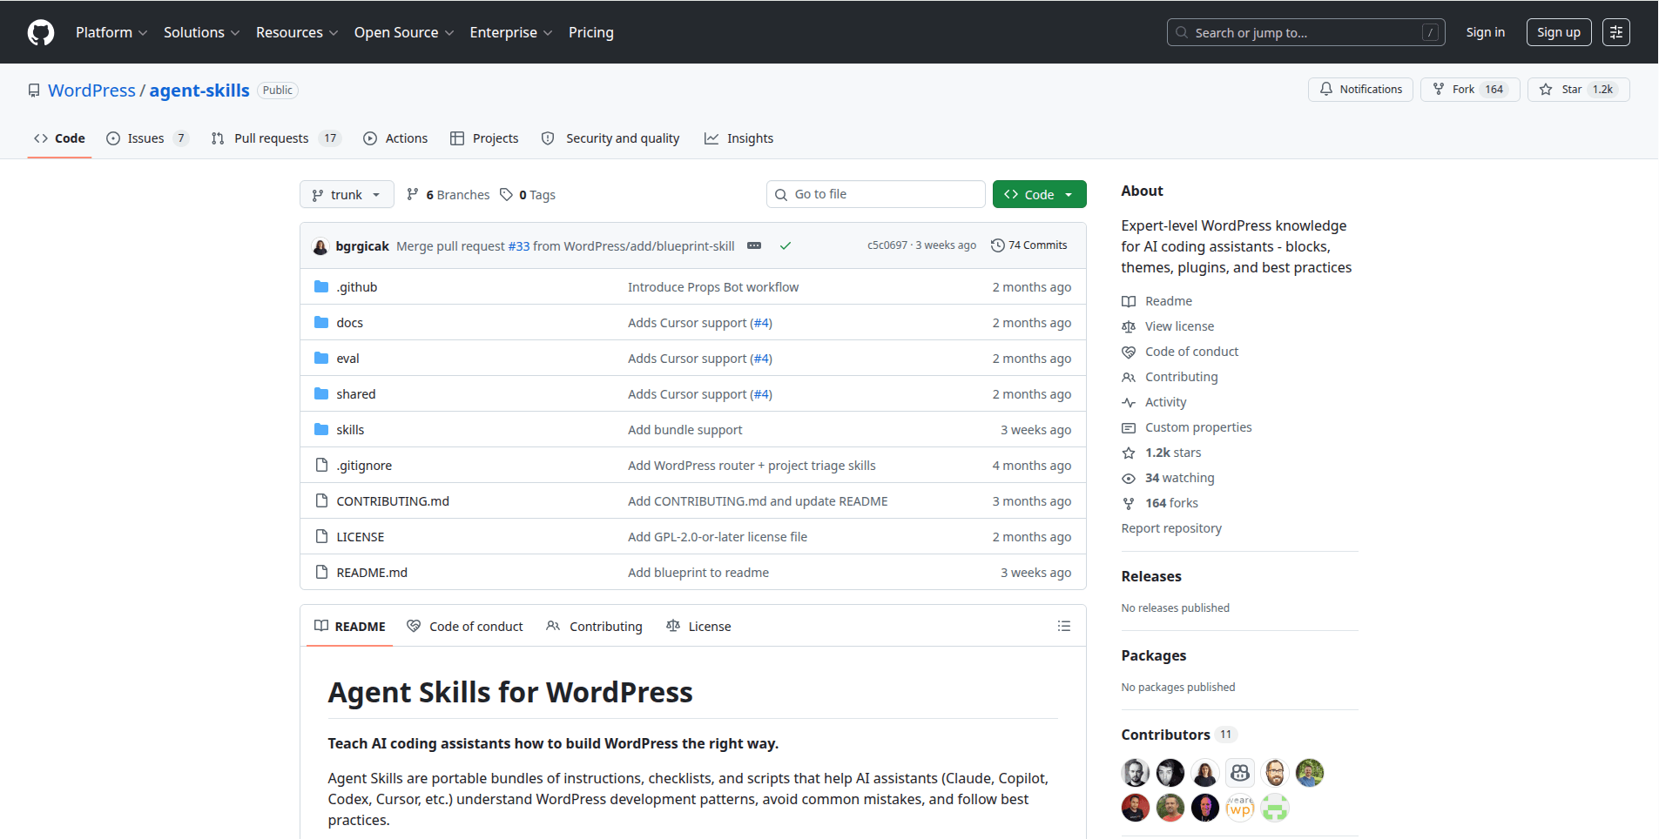The height and width of the screenshot is (839, 1659).
Task: Open the Resources menu
Action: (295, 32)
